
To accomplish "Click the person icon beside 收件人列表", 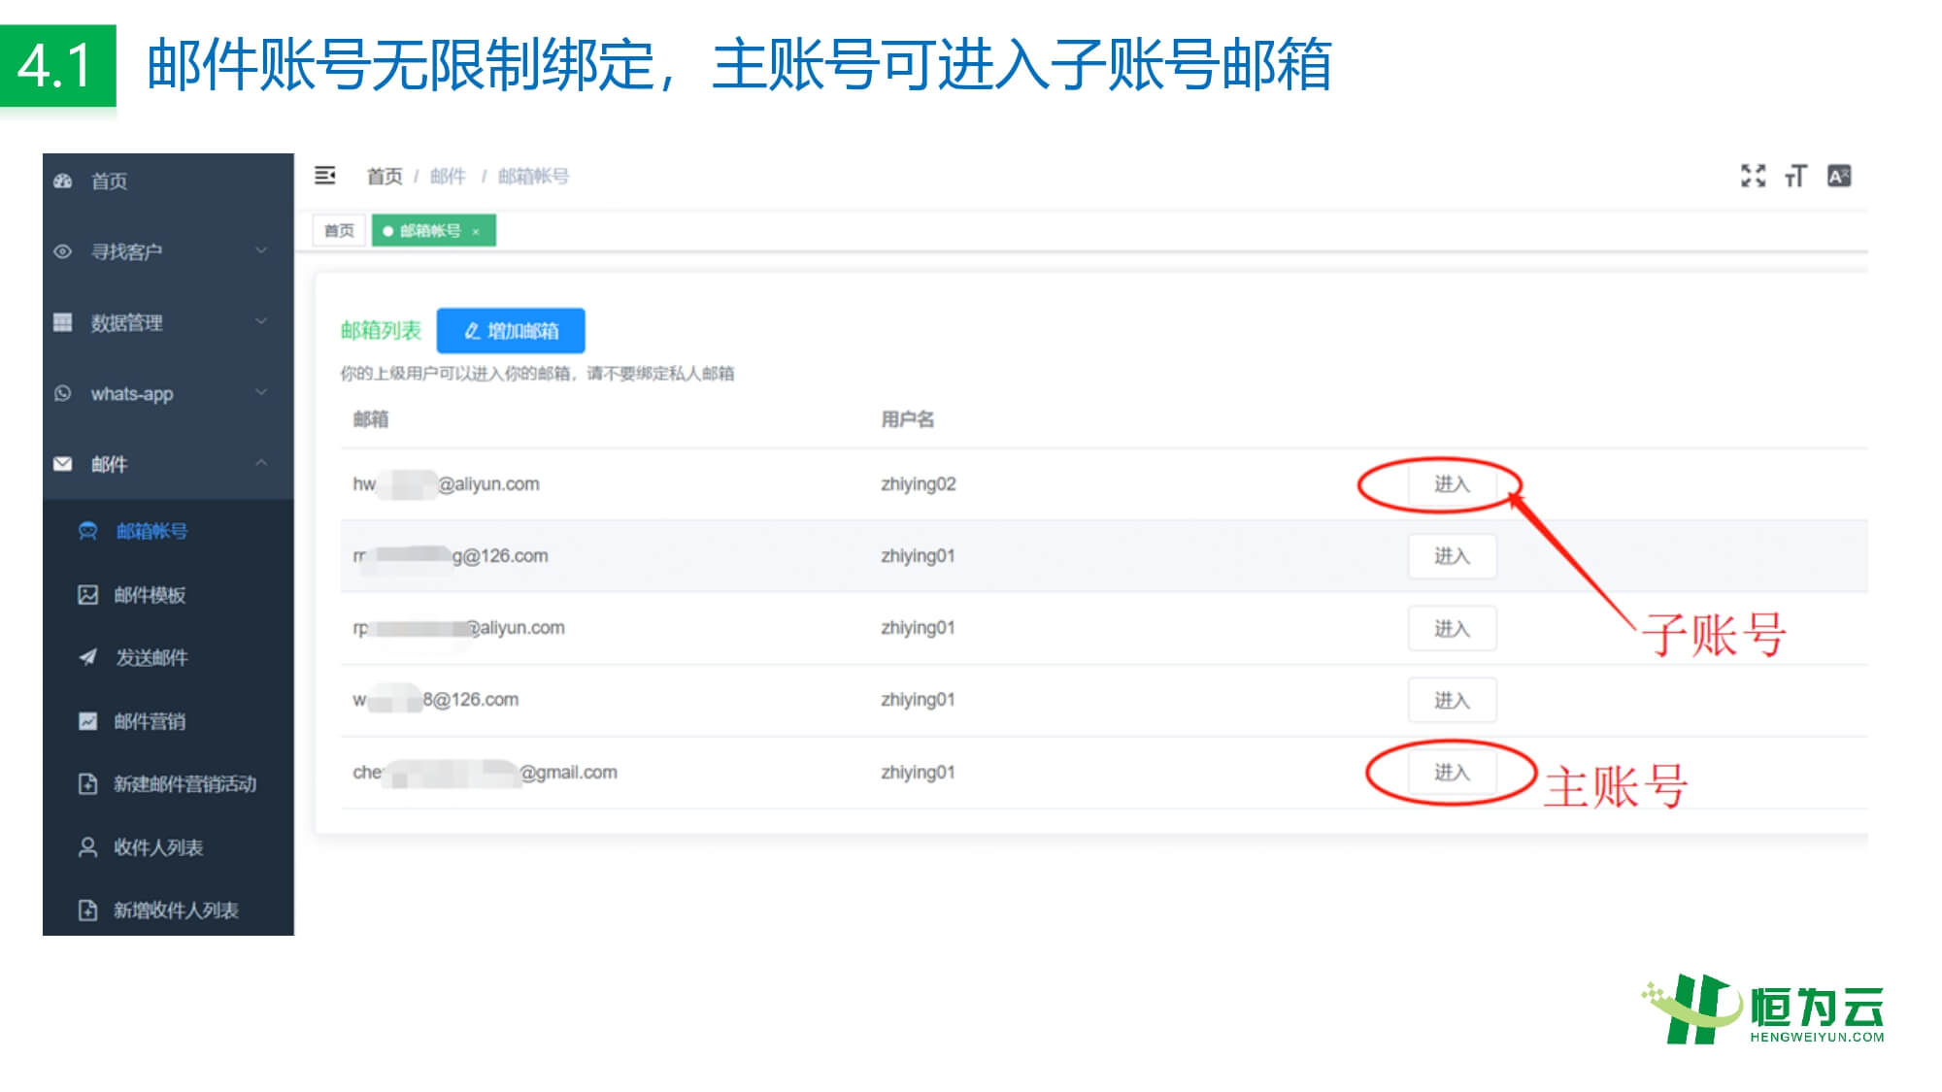I will [88, 847].
